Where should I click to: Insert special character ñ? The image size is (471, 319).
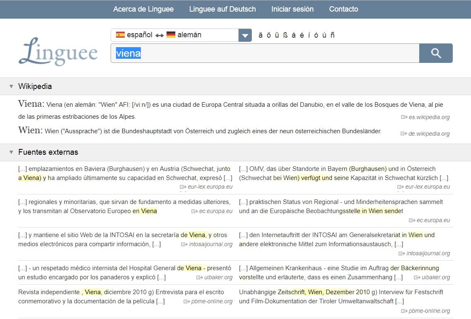click(333, 35)
